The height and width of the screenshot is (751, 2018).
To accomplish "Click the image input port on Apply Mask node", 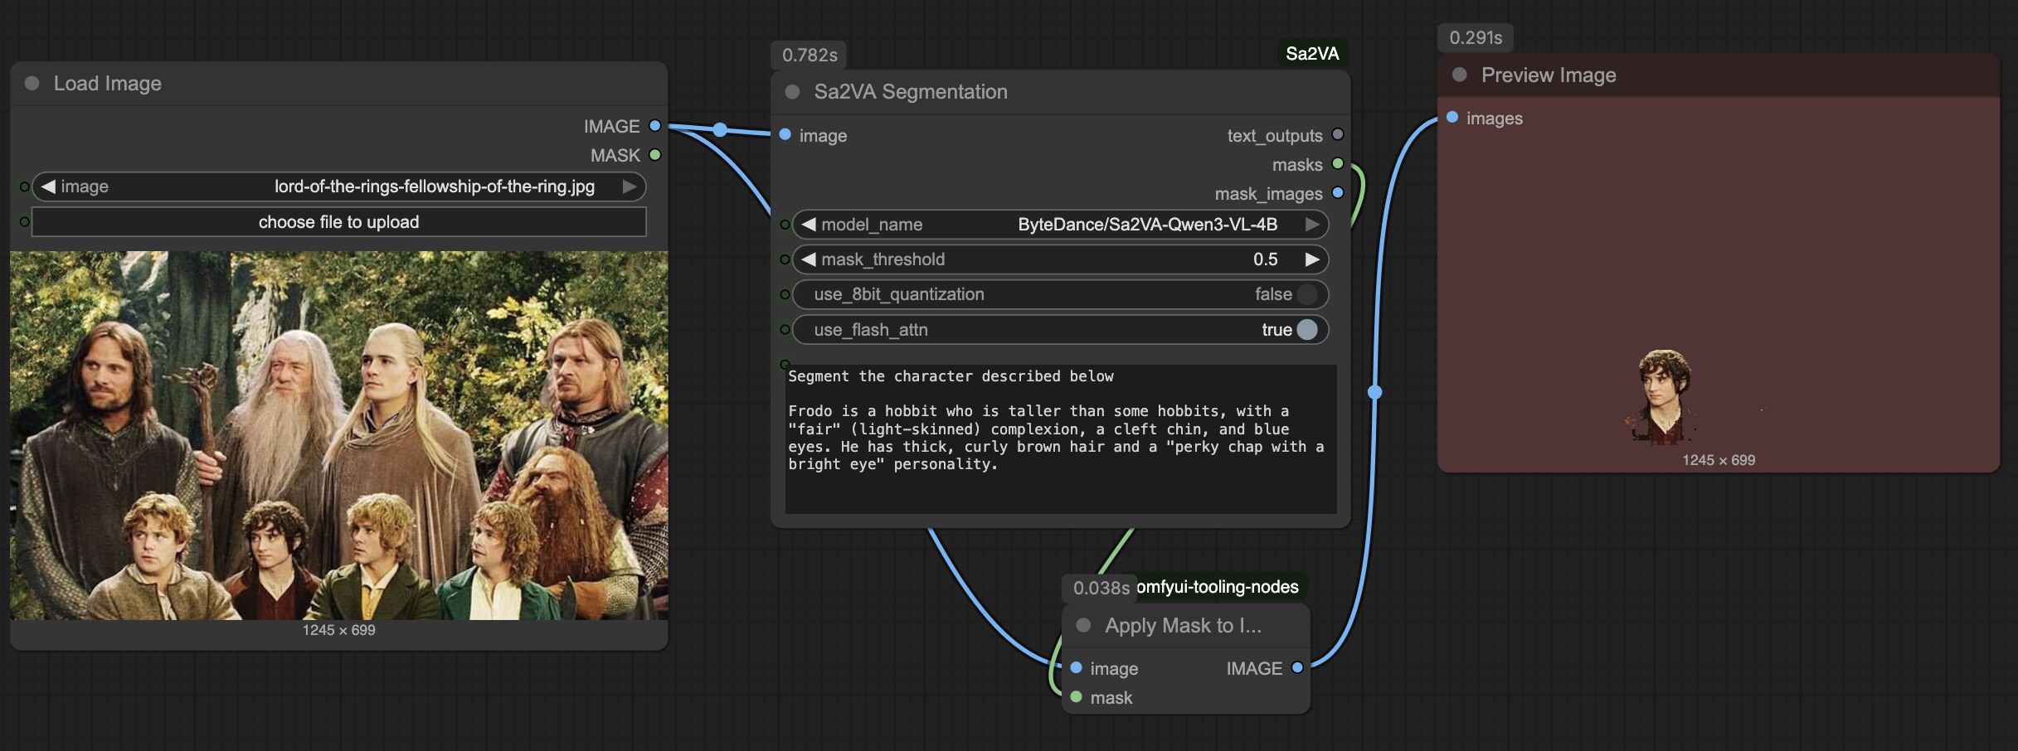I will coord(1077,667).
